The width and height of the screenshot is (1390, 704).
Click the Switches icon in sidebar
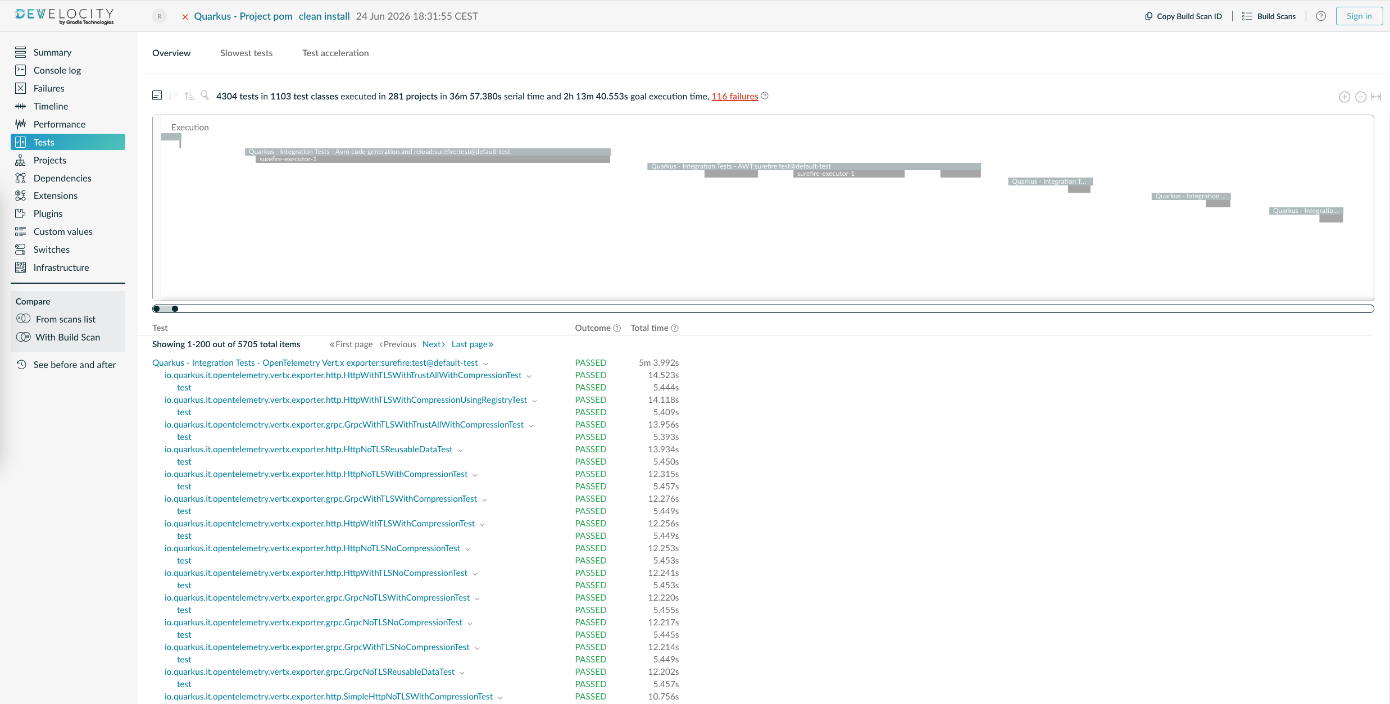pos(21,249)
